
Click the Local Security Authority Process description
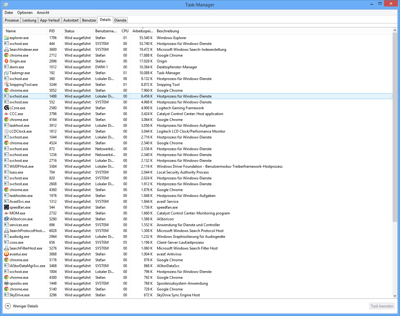183,172
